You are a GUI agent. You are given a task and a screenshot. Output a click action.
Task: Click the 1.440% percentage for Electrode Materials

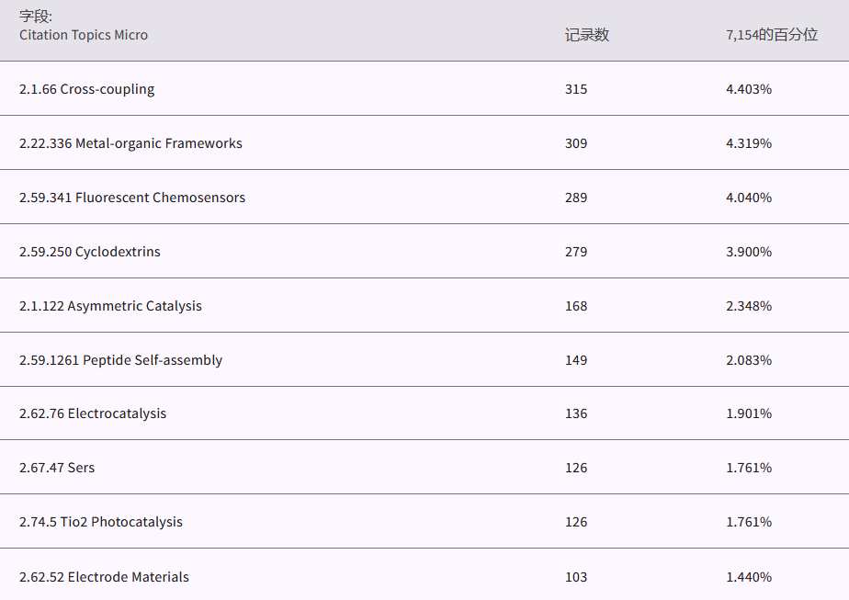coord(749,577)
